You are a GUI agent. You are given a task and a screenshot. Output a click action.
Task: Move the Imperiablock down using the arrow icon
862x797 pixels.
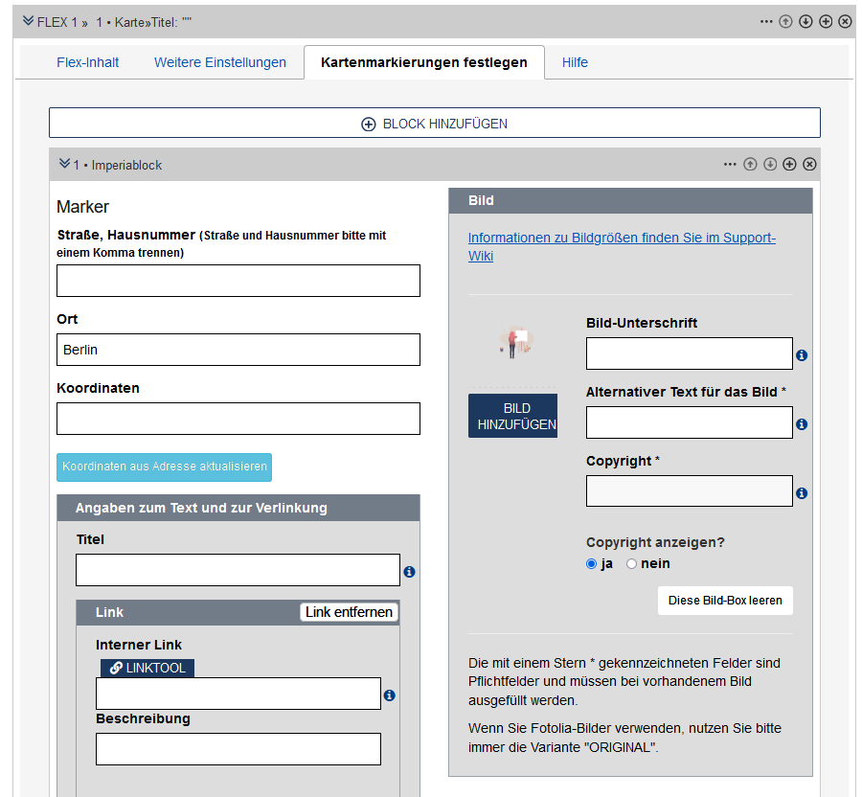coord(770,164)
